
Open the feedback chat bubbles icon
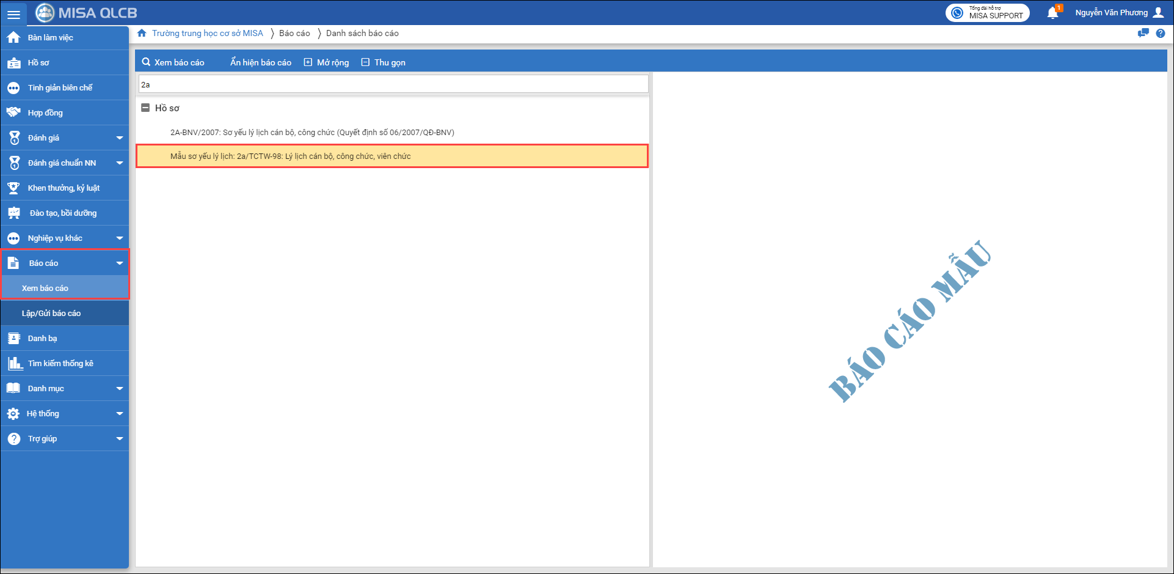pos(1143,34)
